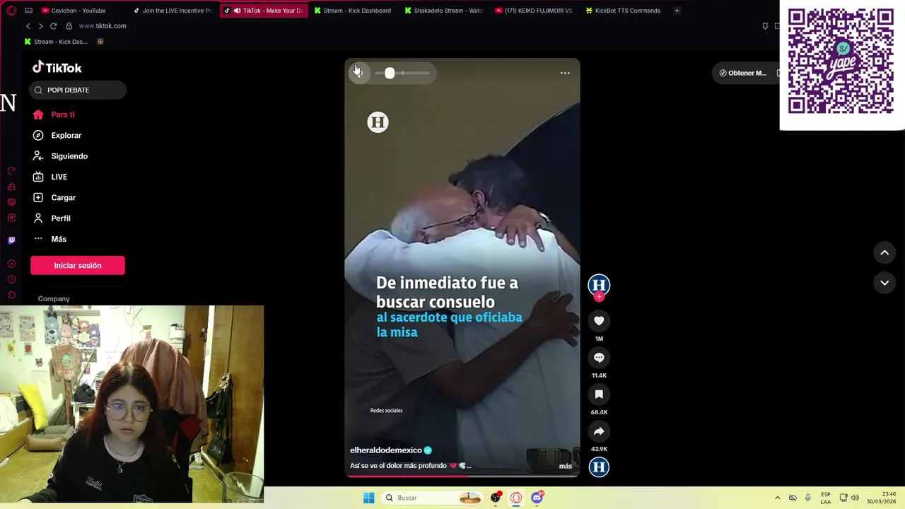Click the search field with POPI DEBATE
The image size is (905, 509).
[78, 90]
